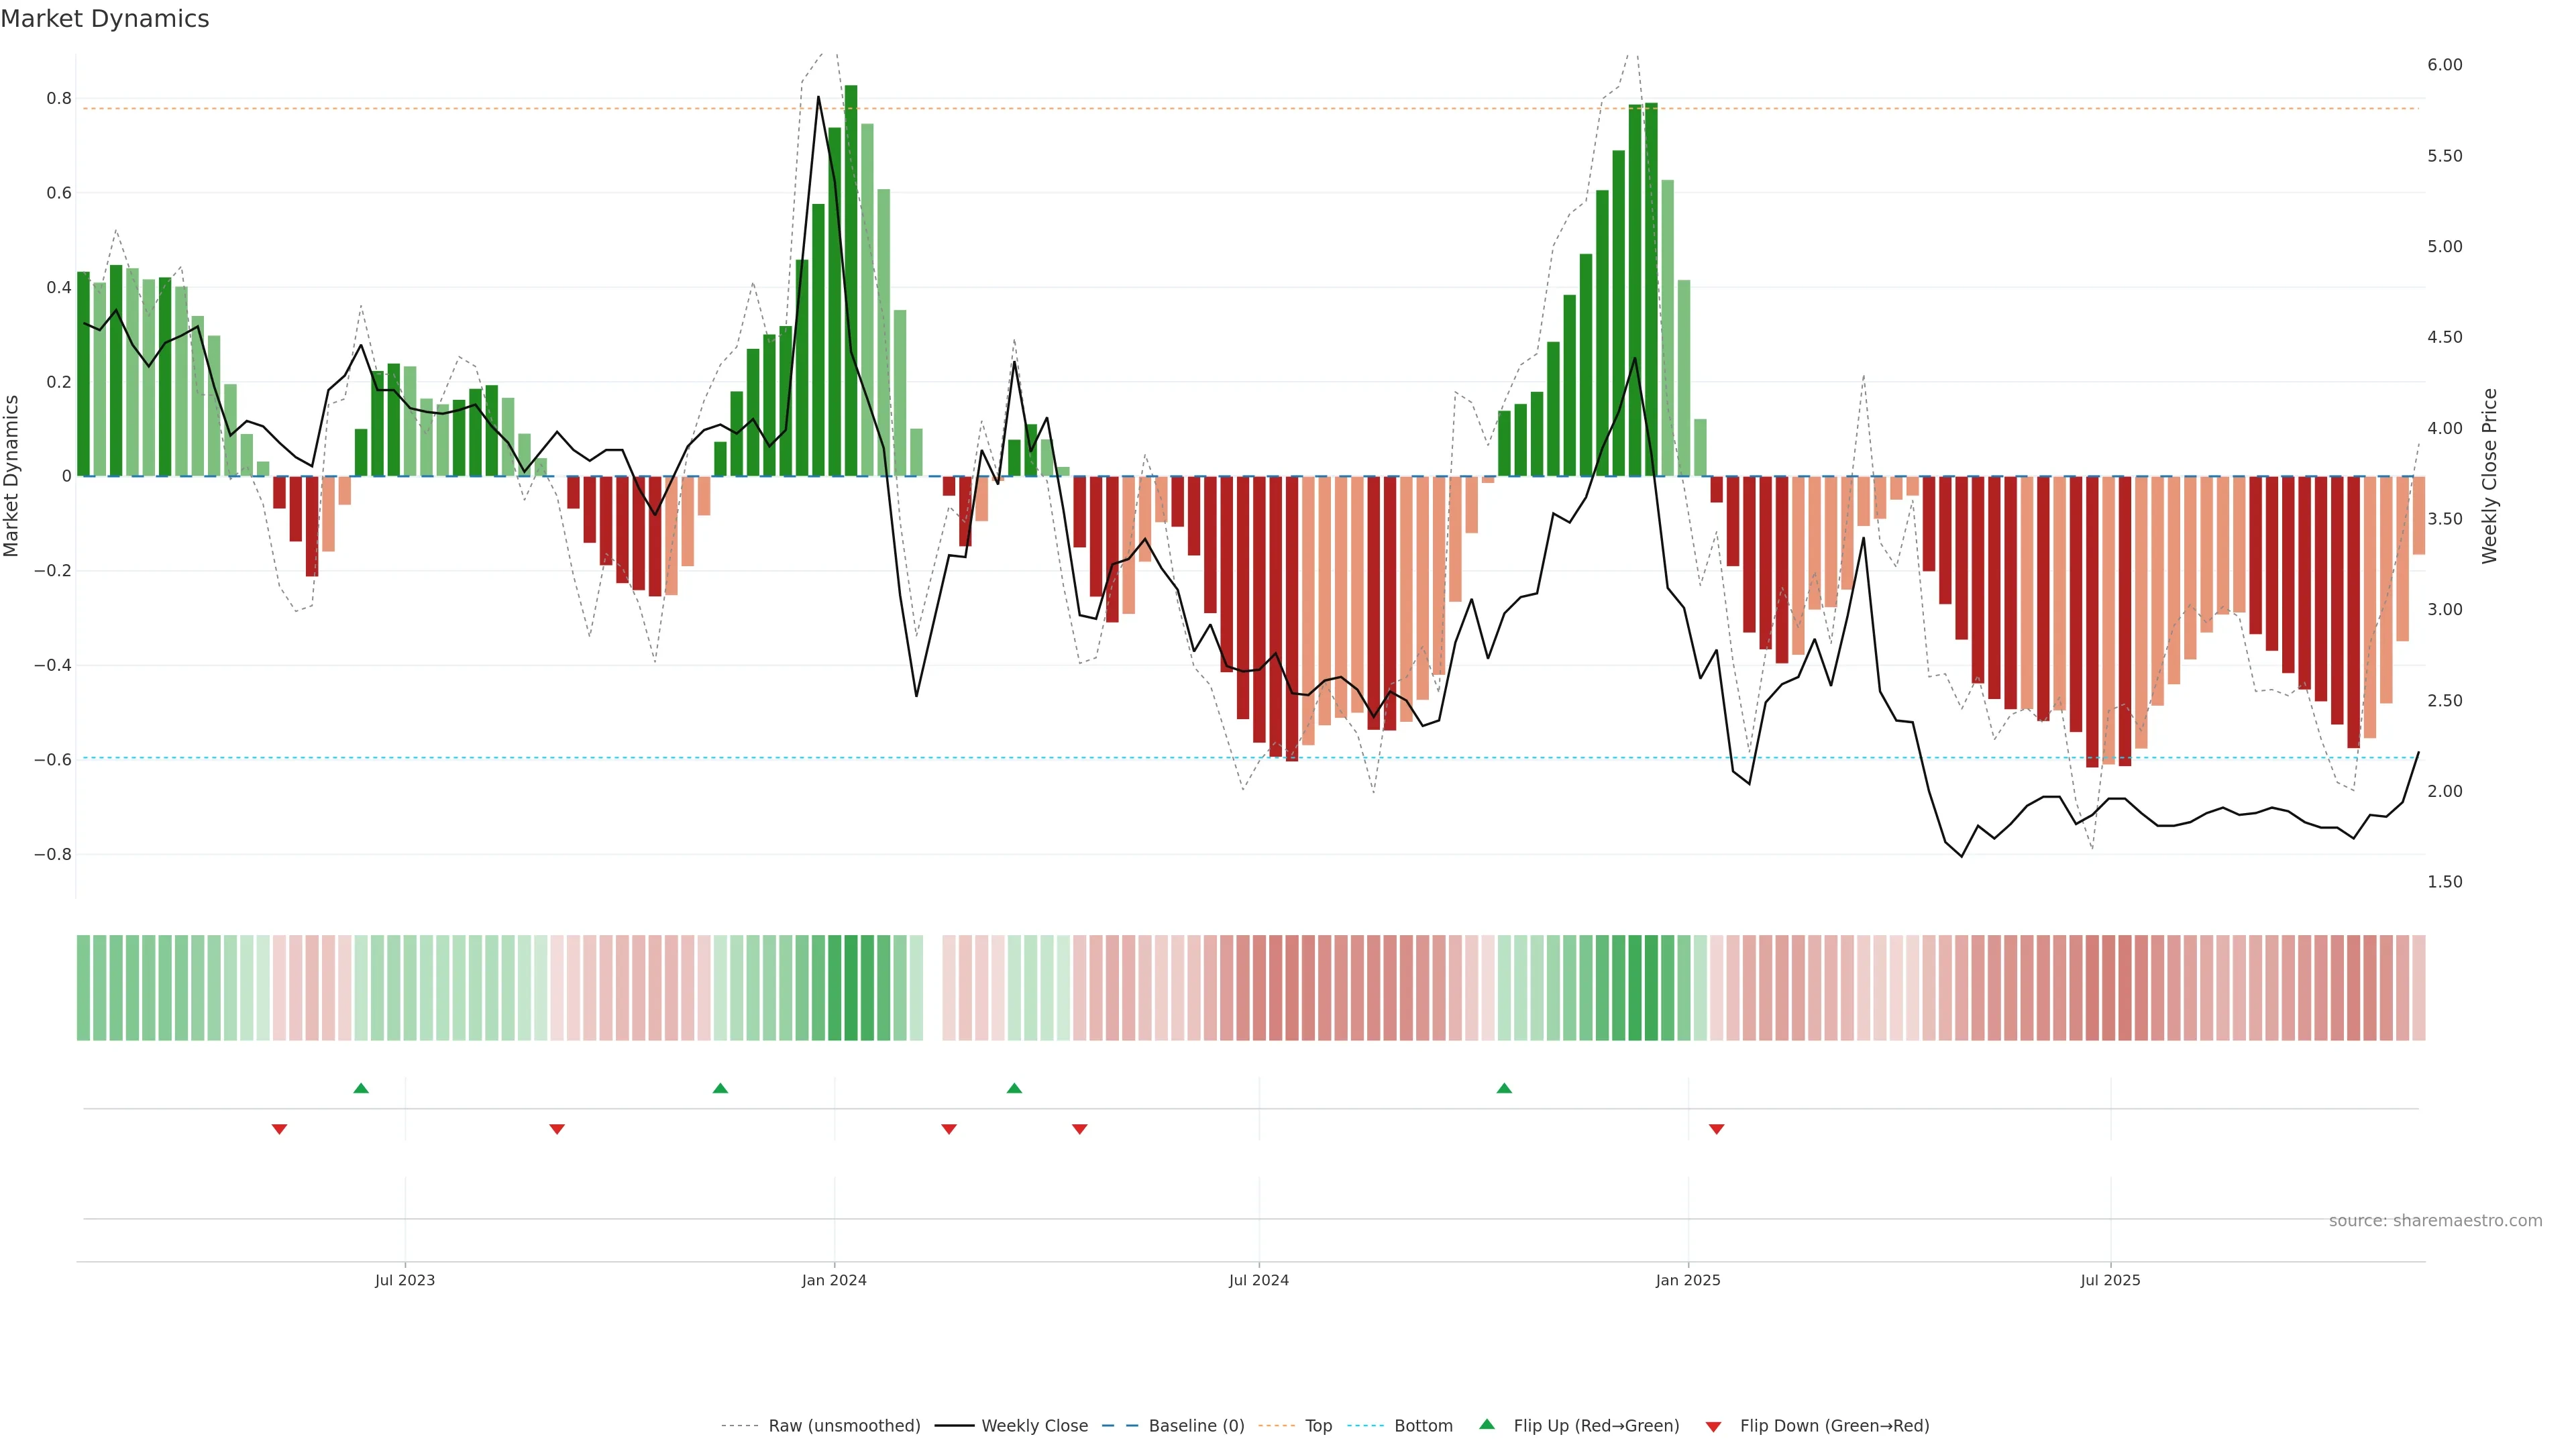Click the green triangle icon in legend
The width and height of the screenshot is (2576, 1449).
1487,1424
